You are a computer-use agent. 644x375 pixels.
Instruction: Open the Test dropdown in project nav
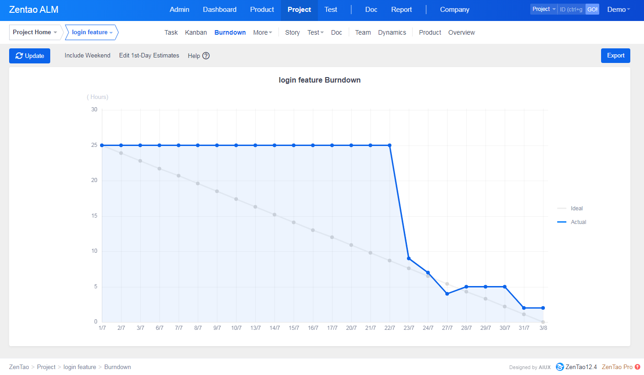(315, 32)
